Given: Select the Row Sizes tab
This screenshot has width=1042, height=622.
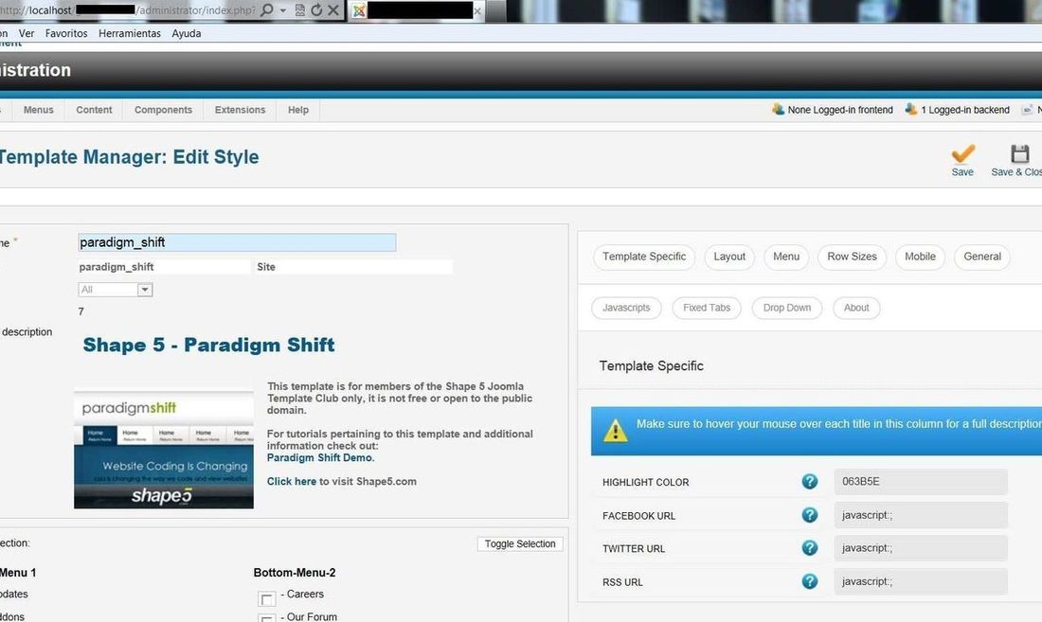Looking at the screenshot, I should pyautogui.click(x=852, y=257).
